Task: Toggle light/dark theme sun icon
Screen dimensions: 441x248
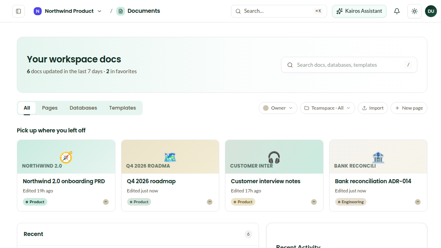Action: coord(414,11)
